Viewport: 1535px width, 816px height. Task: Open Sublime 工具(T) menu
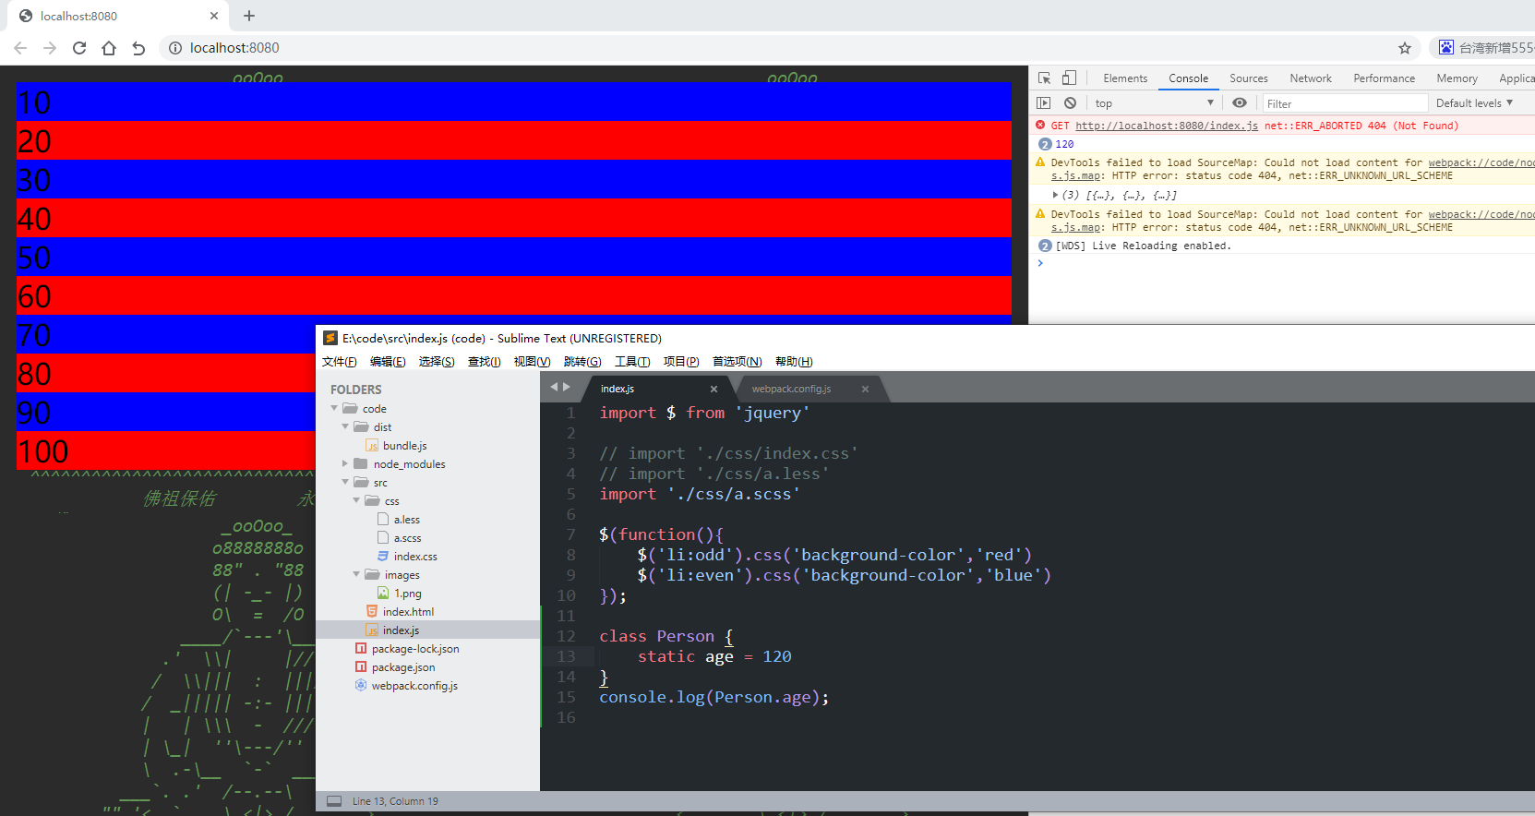click(632, 362)
